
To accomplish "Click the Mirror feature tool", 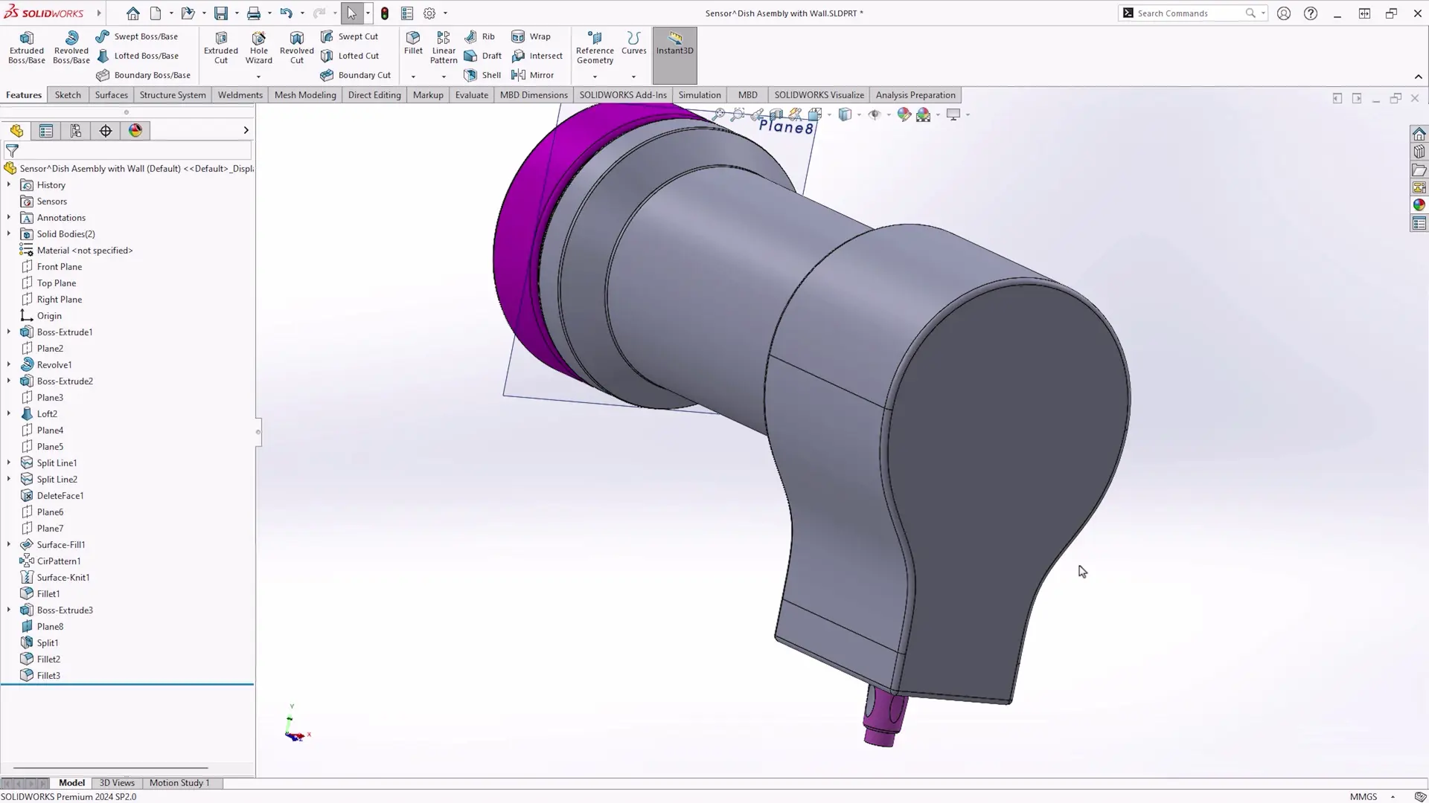I will tap(533, 74).
